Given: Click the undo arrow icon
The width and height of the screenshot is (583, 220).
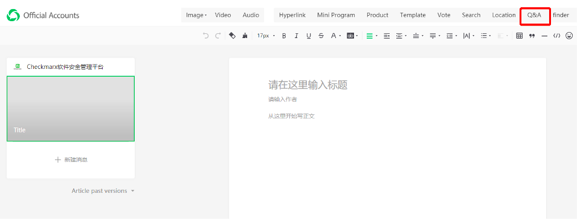Looking at the screenshot, I should 205,36.
